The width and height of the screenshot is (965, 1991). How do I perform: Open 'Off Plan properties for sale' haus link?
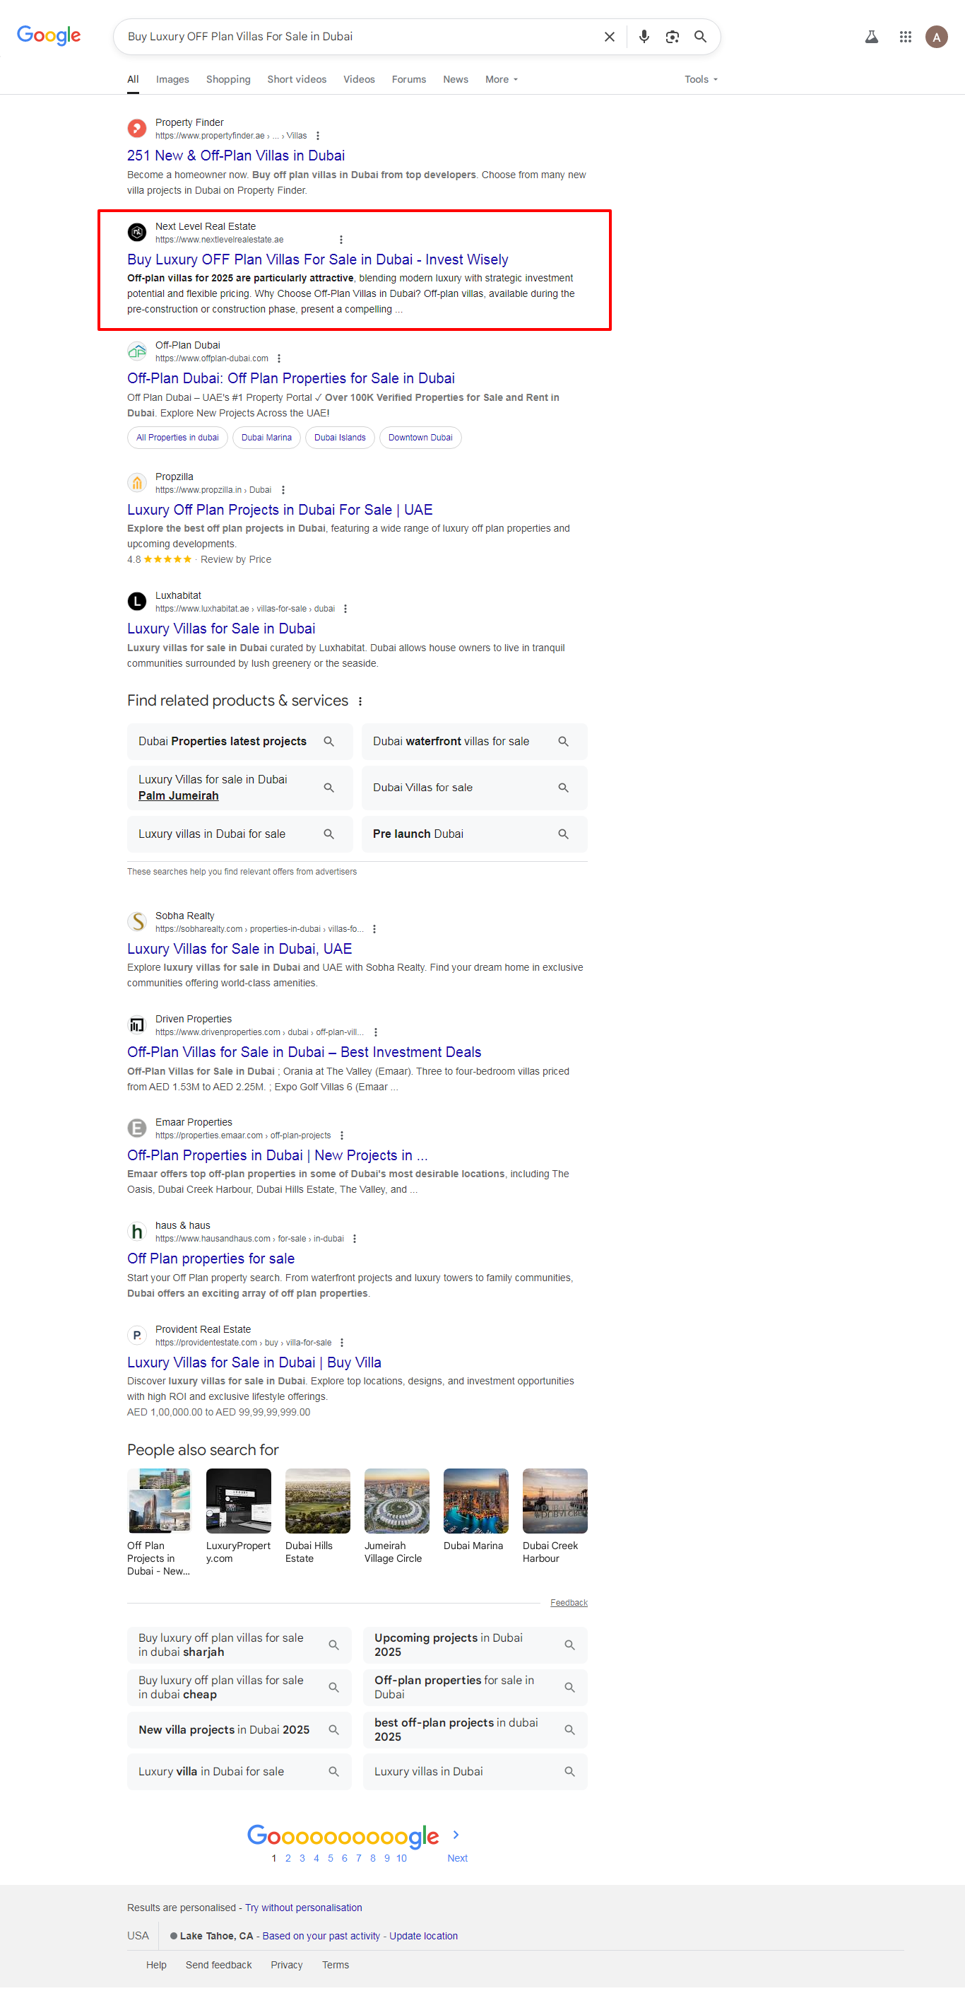point(211,1259)
